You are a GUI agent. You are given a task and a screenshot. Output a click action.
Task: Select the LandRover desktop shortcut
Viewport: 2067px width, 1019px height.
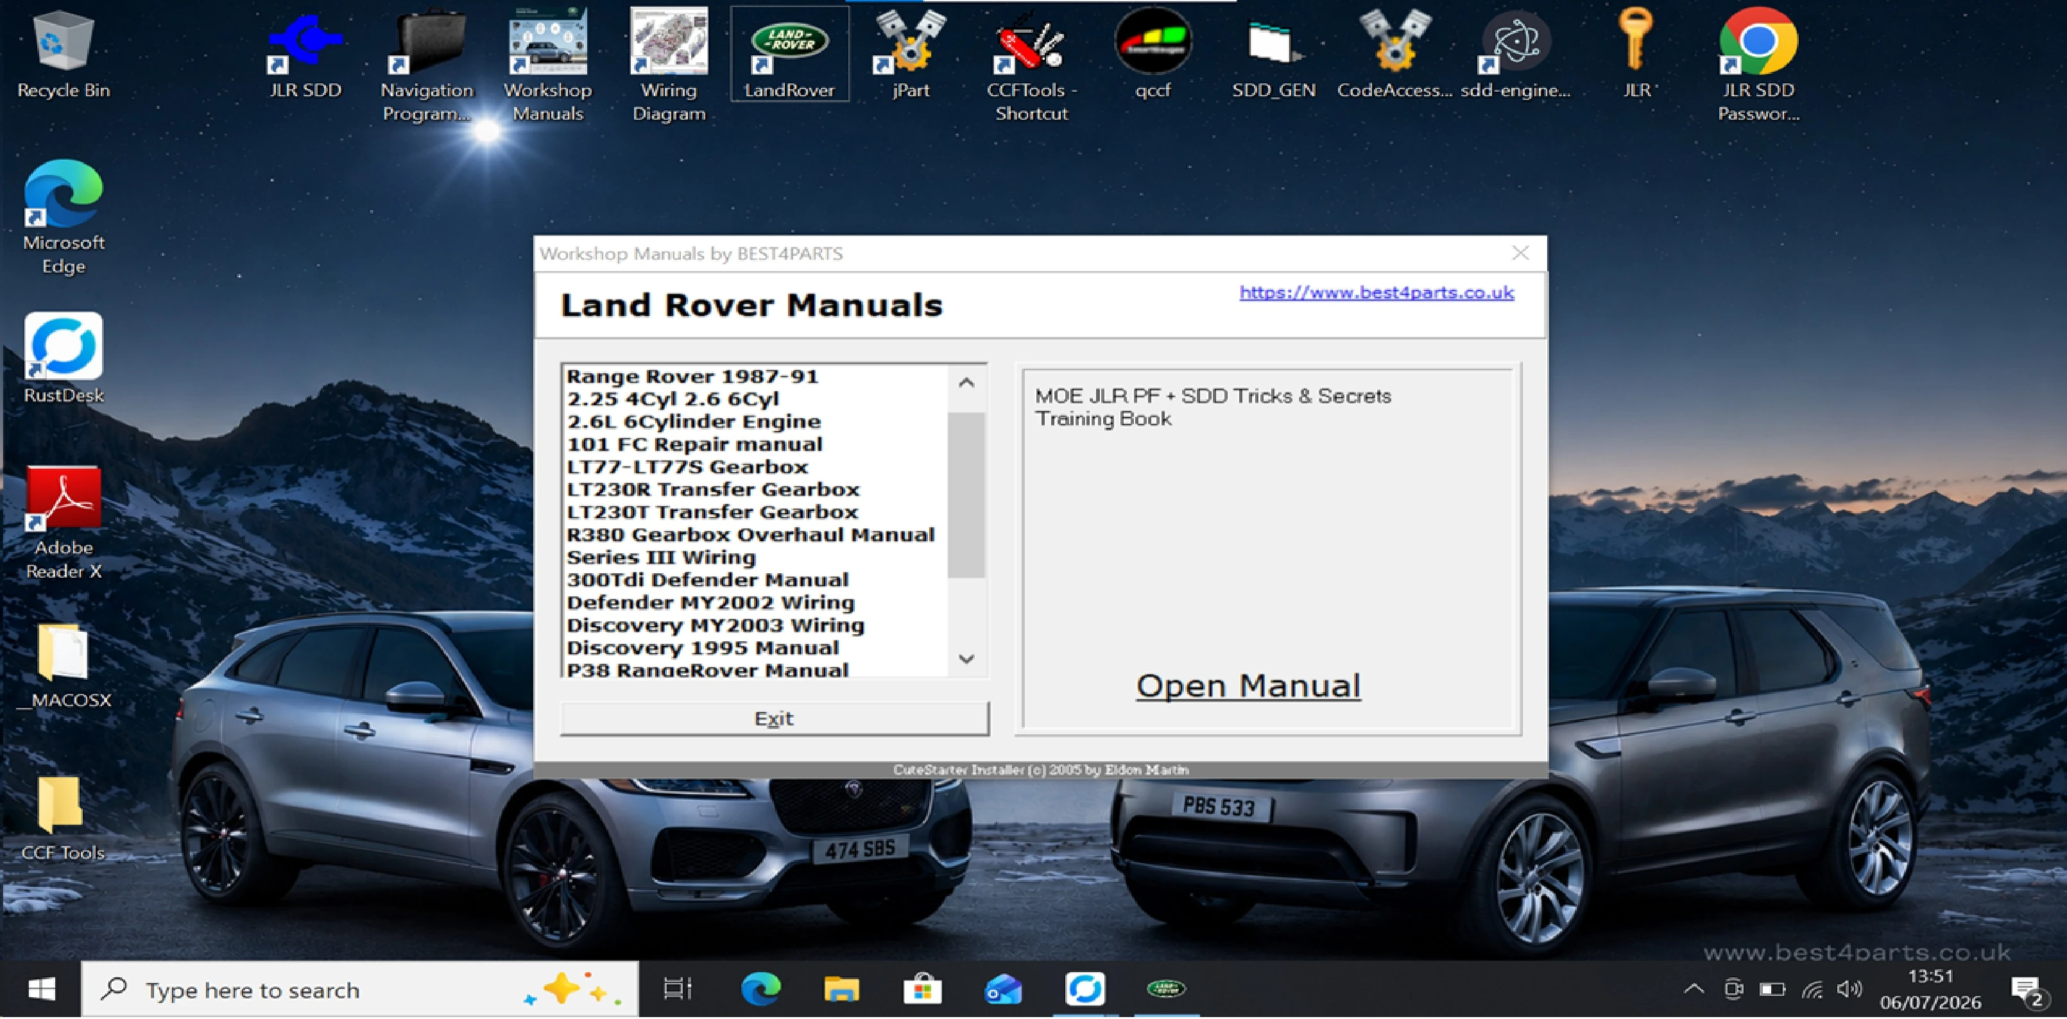[789, 54]
